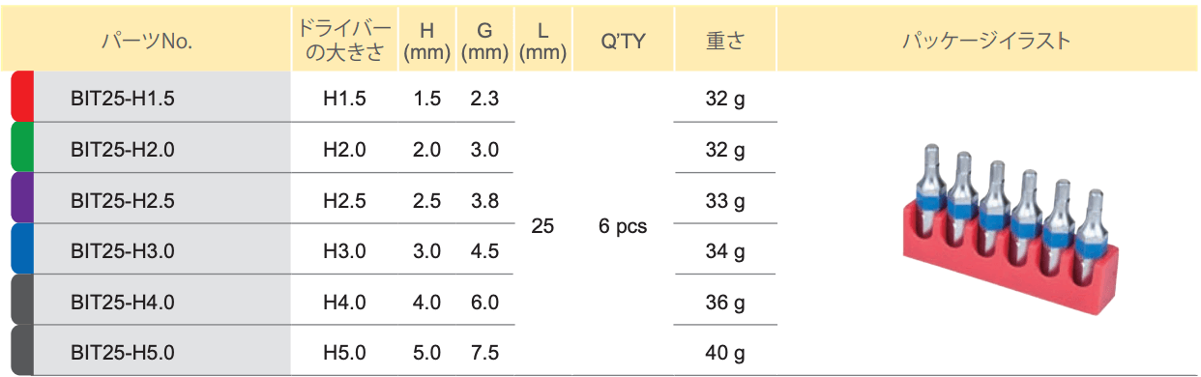Click the purple color tab for BIT25-H2.5

(23, 198)
